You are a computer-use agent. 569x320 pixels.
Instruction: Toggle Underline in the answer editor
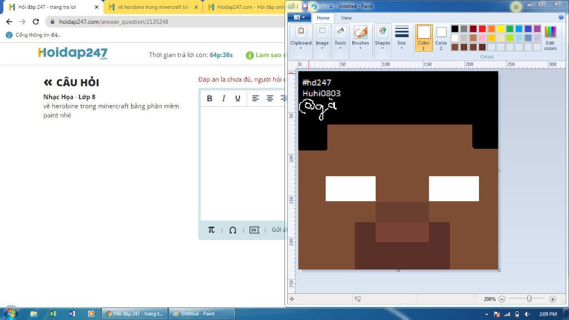tap(238, 98)
